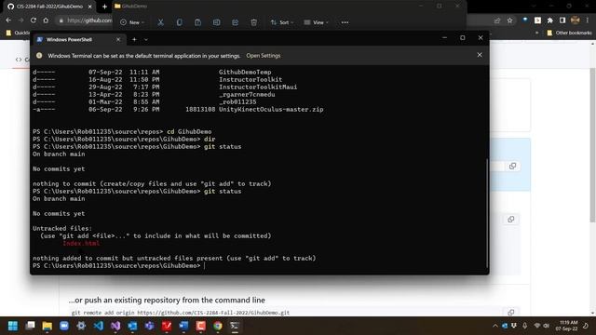The image size is (596, 335).
Task: Click the PowerShell terminal scrollbar
Action: (486, 213)
